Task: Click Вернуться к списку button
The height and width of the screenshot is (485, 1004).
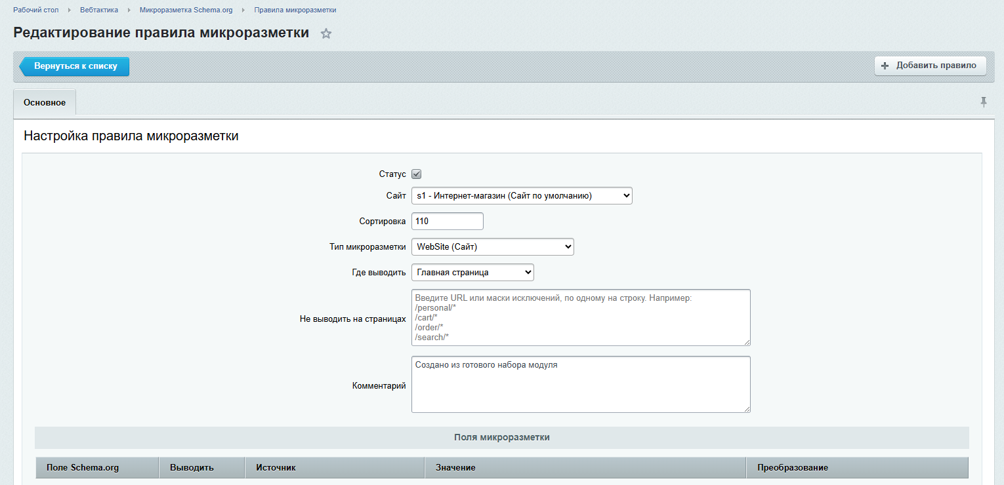Action: pos(74,66)
